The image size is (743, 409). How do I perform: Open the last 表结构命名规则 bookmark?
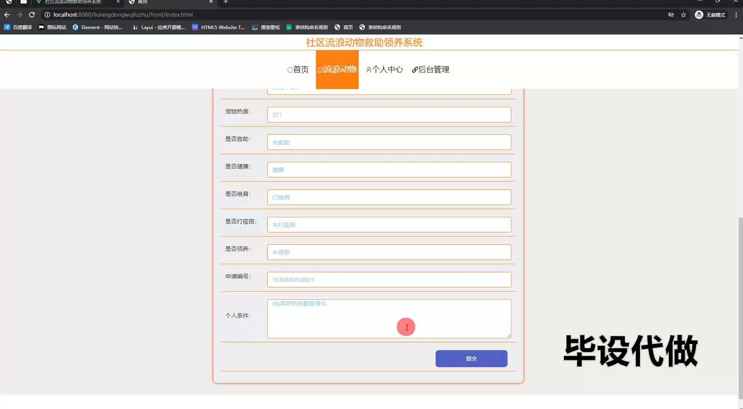[x=380, y=27]
